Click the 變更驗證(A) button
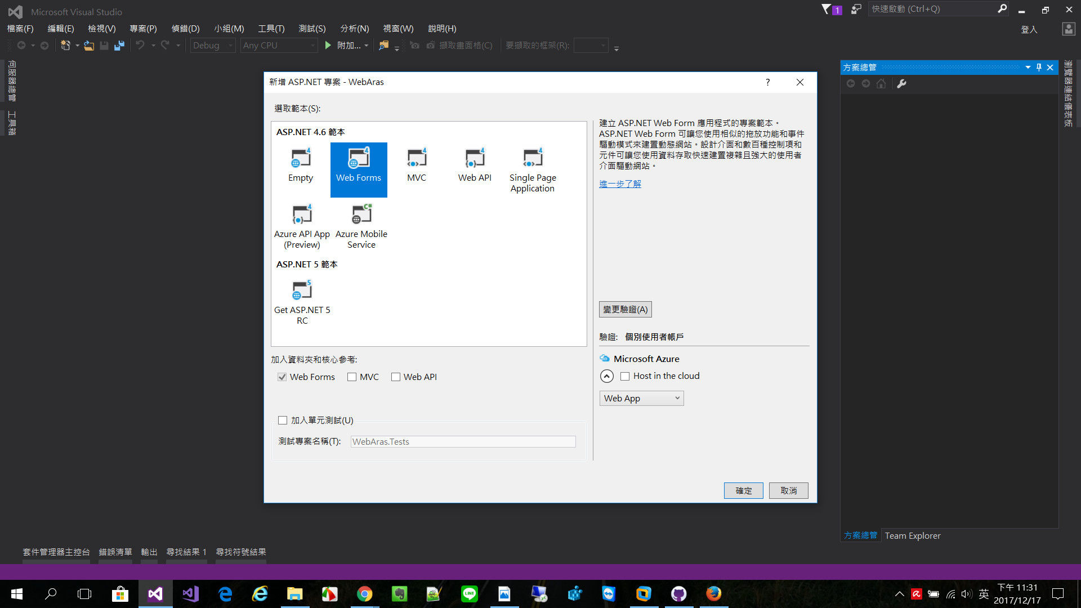The width and height of the screenshot is (1081, 608). [x=625, y=310]
